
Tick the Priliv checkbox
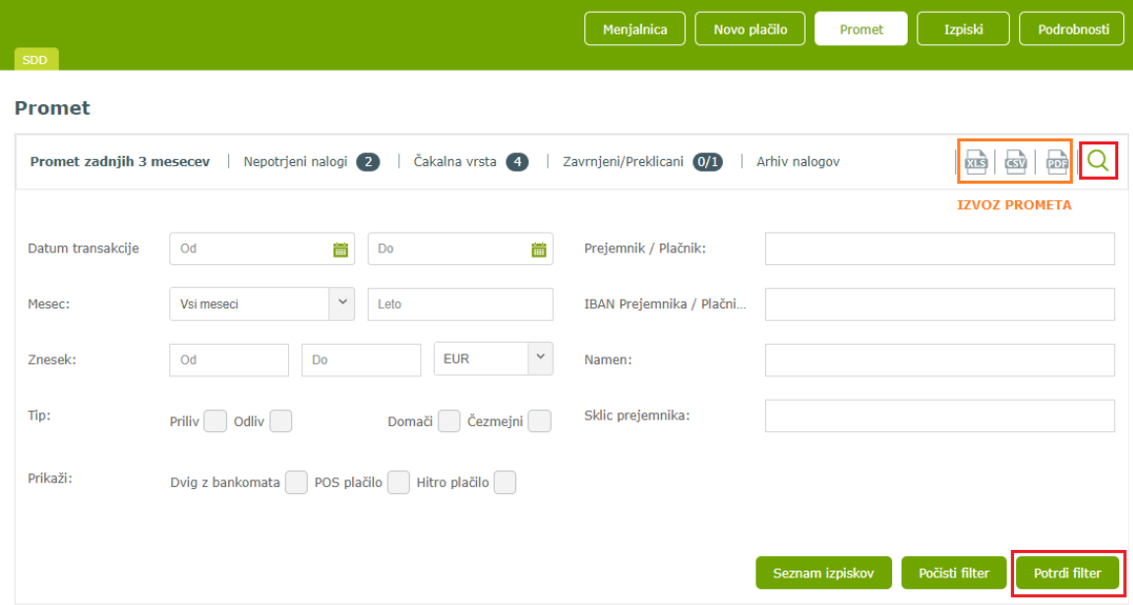(215, 421)
